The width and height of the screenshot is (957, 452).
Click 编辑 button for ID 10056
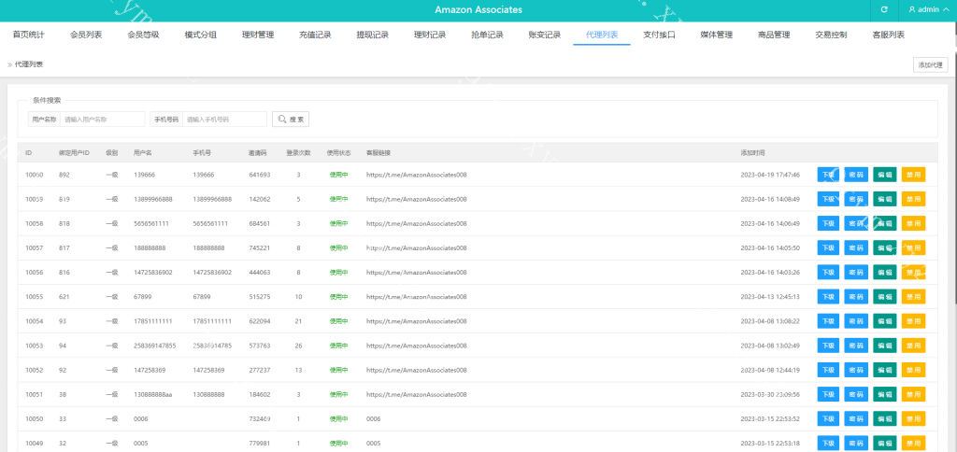point(885,272)
